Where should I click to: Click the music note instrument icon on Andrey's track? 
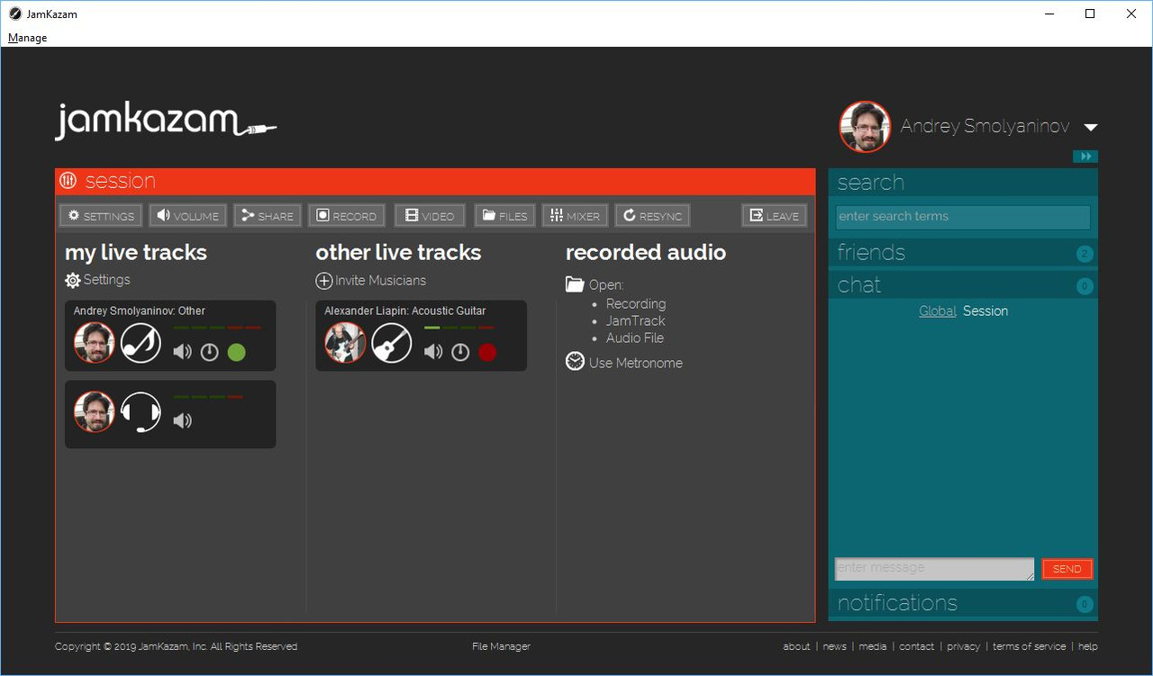click(141, 342)
